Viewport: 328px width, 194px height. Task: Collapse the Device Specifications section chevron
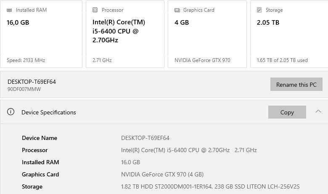[x=318, y=111]
